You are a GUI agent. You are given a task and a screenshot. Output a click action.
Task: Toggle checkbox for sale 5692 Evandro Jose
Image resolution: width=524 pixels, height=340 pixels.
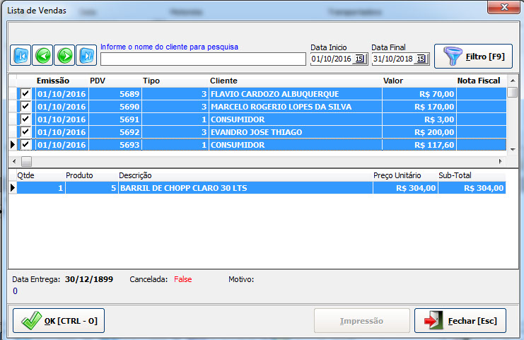point(25,132)
